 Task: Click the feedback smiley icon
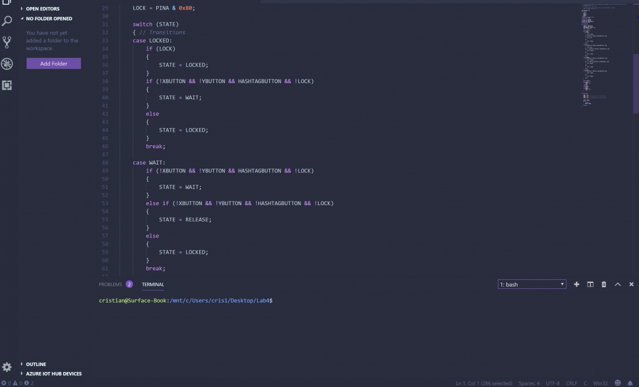(617, 383)
